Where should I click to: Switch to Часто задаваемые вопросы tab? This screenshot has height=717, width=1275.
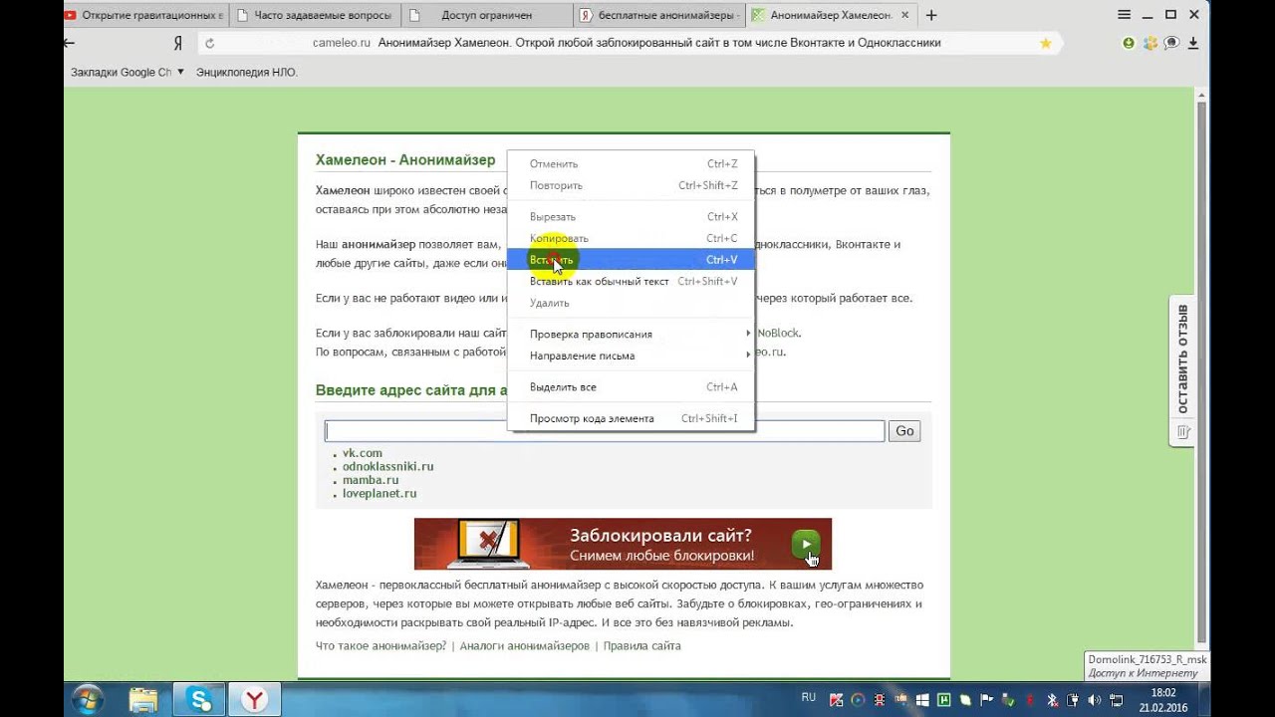point(315,15)
